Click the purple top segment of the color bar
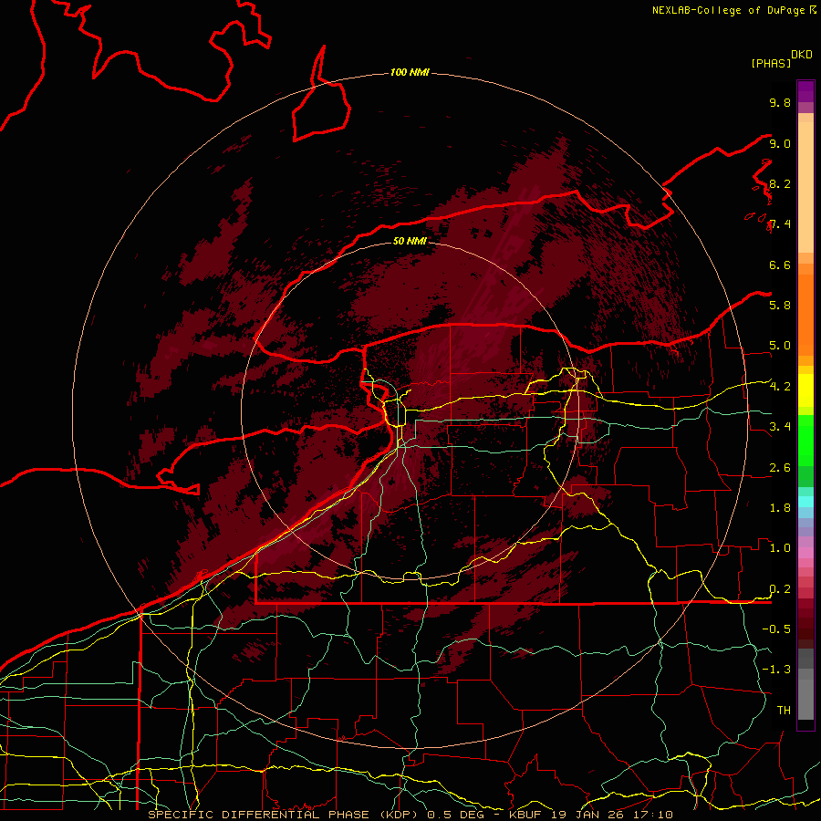 805,91
